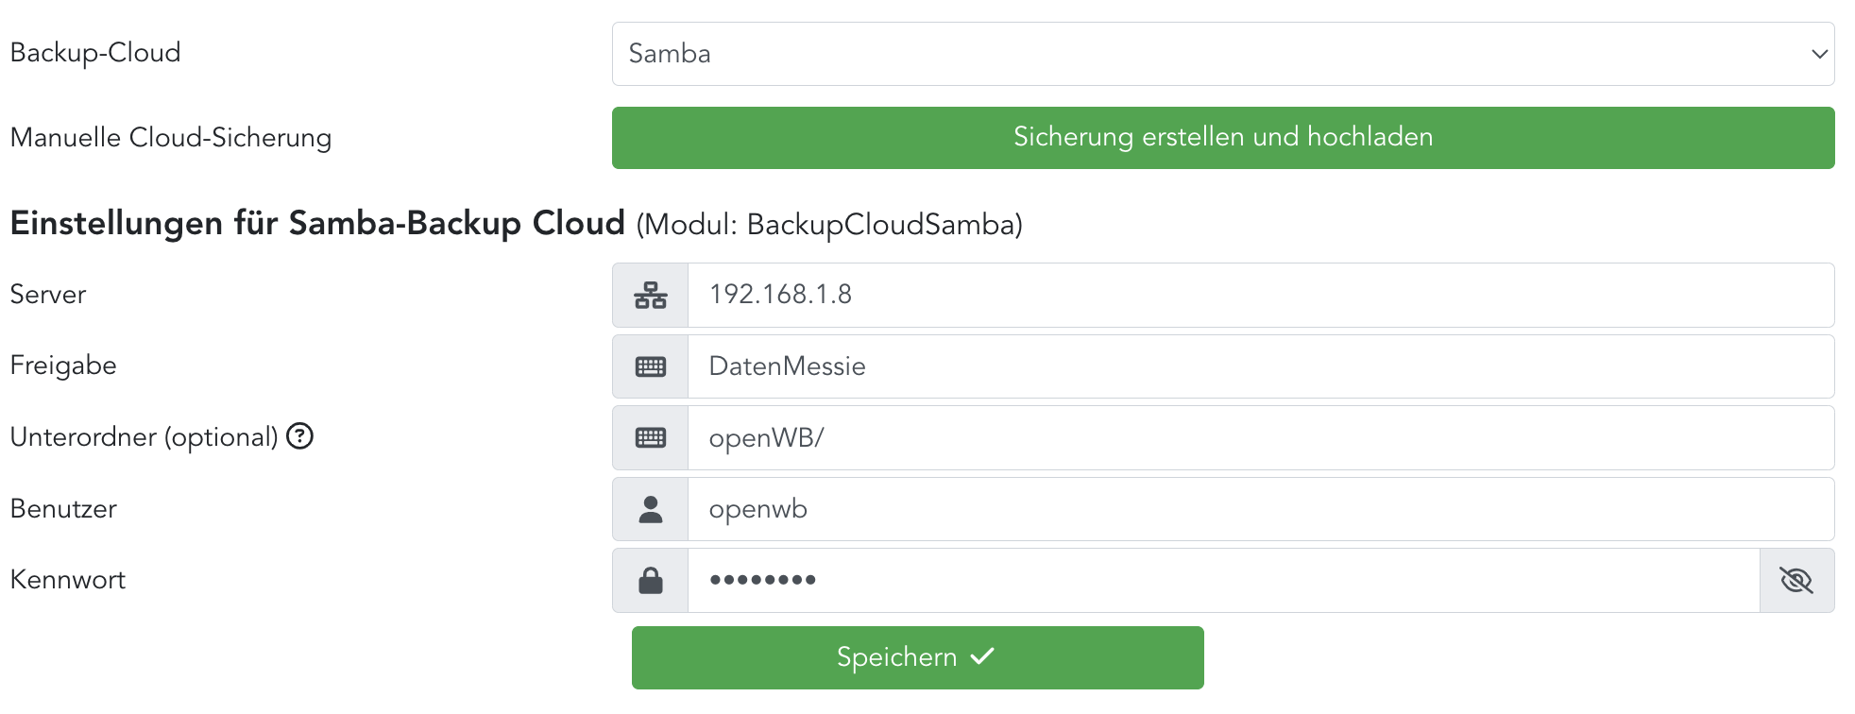Click the Unterordner (optional) label text
Viewport: 1855px width, 714px height.
click(144, 437)
